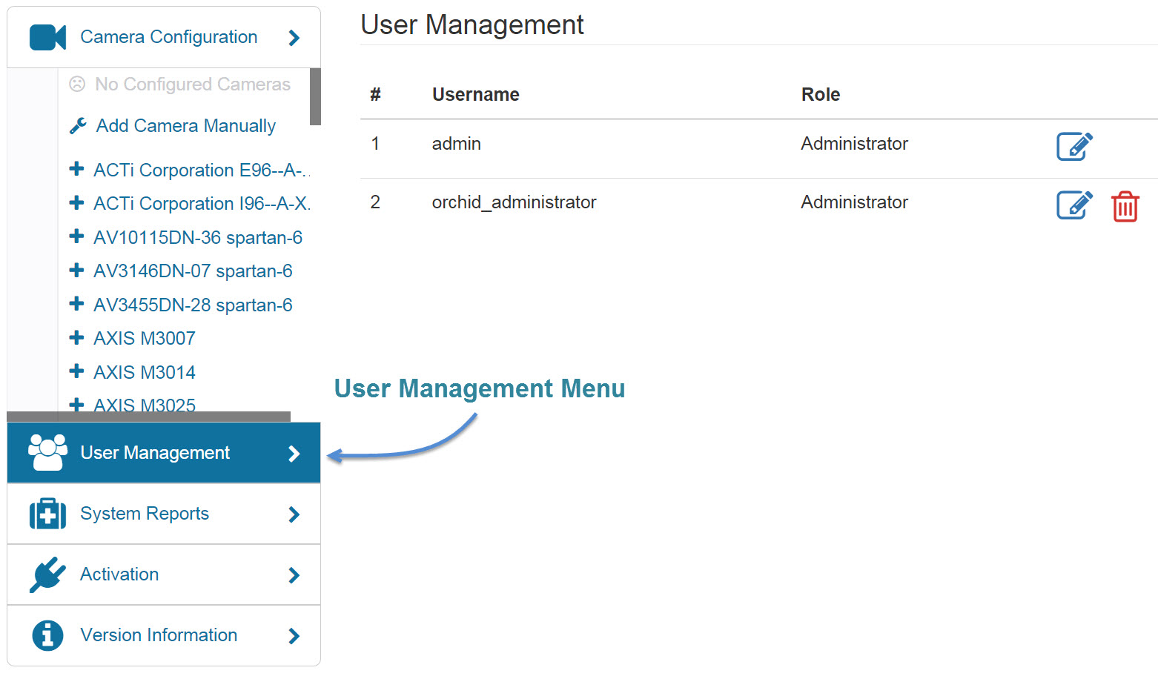Click plus icon for ACTi Corporation I96 camera

tap(76, 202)
